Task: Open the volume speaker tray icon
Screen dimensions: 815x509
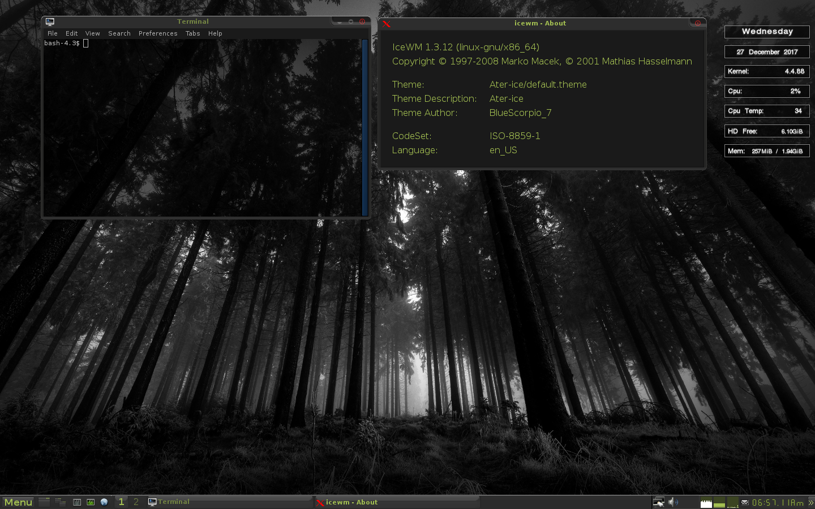Action: (x=673, y=502)
